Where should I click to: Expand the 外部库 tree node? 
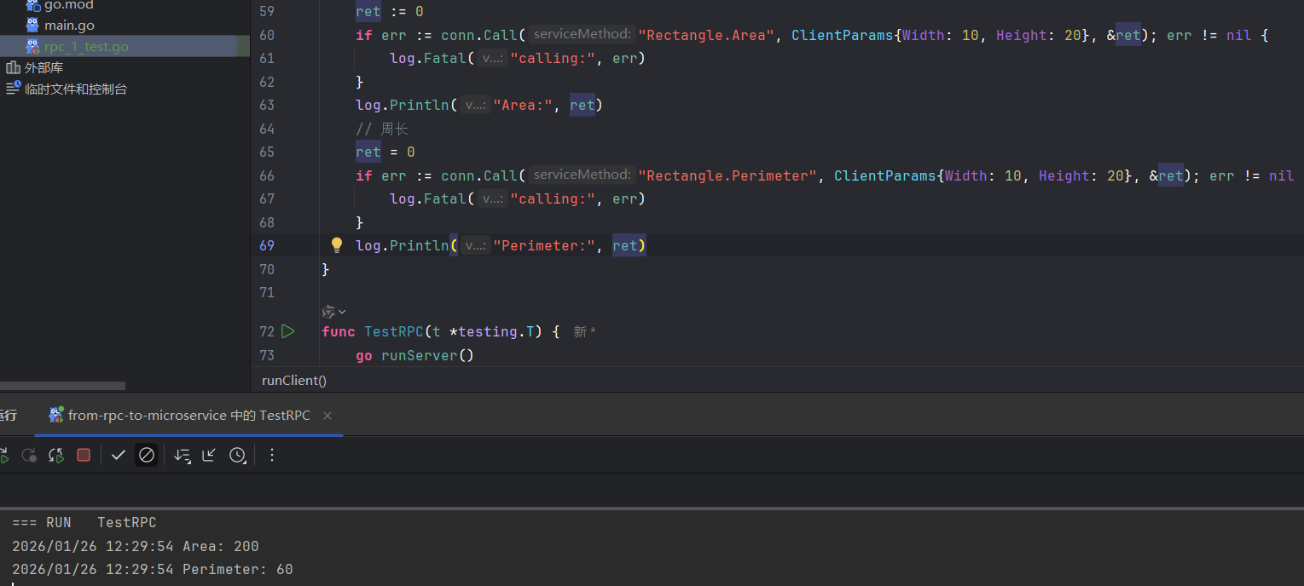43,67
